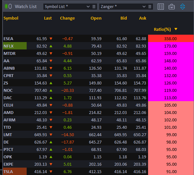
Task: Click the green link indicator pill
Action: 6,6
